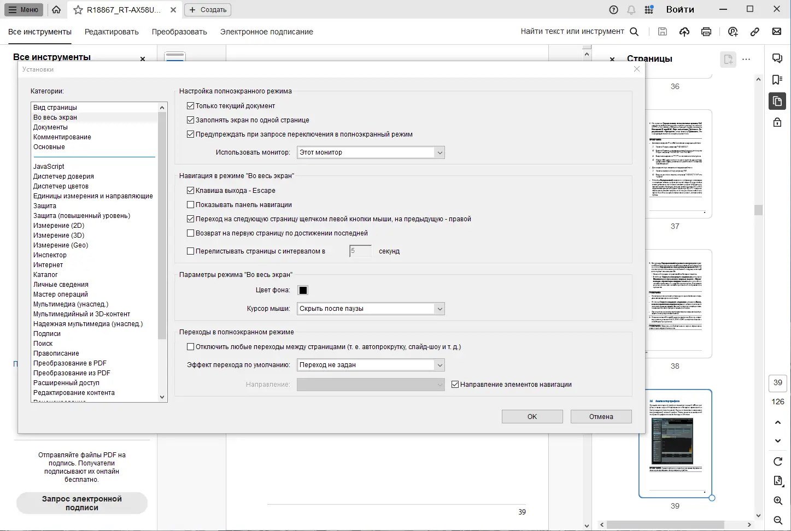Switch to 'Преобразовать' tab

click(x=179, y=32)
